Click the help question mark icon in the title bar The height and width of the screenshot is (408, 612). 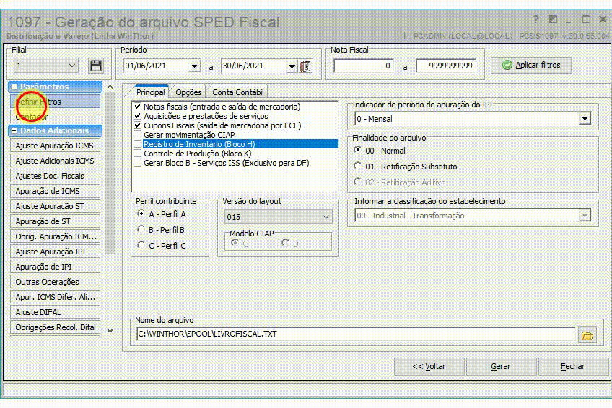(x=535, y=19)
